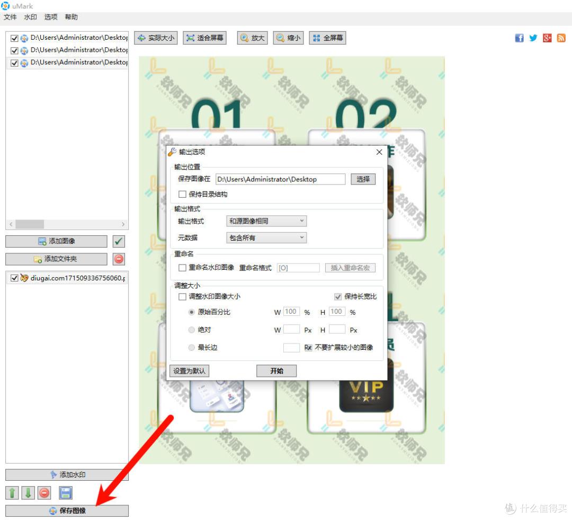Click the 保存图像在 path input field
Image resolution: width=572 pixels, height=520 pixels.
coord(280,179)
